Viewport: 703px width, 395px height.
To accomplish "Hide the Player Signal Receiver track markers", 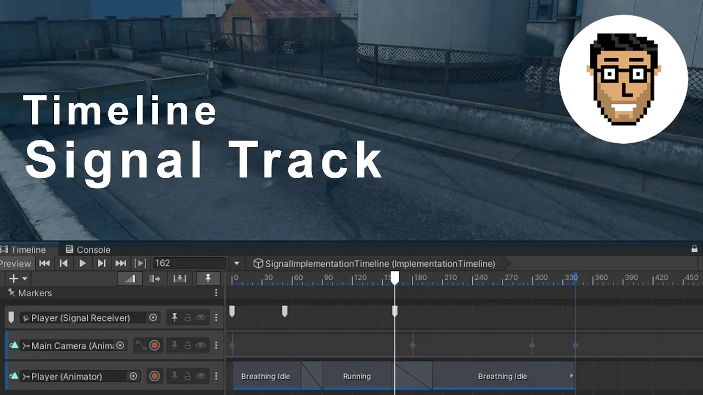I will click(201, 318).
